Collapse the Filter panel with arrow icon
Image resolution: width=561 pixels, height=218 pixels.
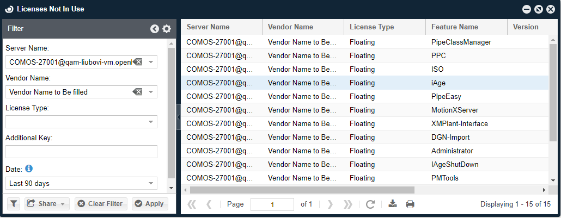[x=155, y=29]
